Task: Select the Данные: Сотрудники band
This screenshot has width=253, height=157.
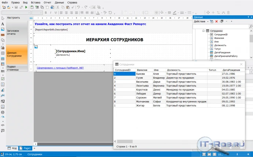Action: point(17,55)
